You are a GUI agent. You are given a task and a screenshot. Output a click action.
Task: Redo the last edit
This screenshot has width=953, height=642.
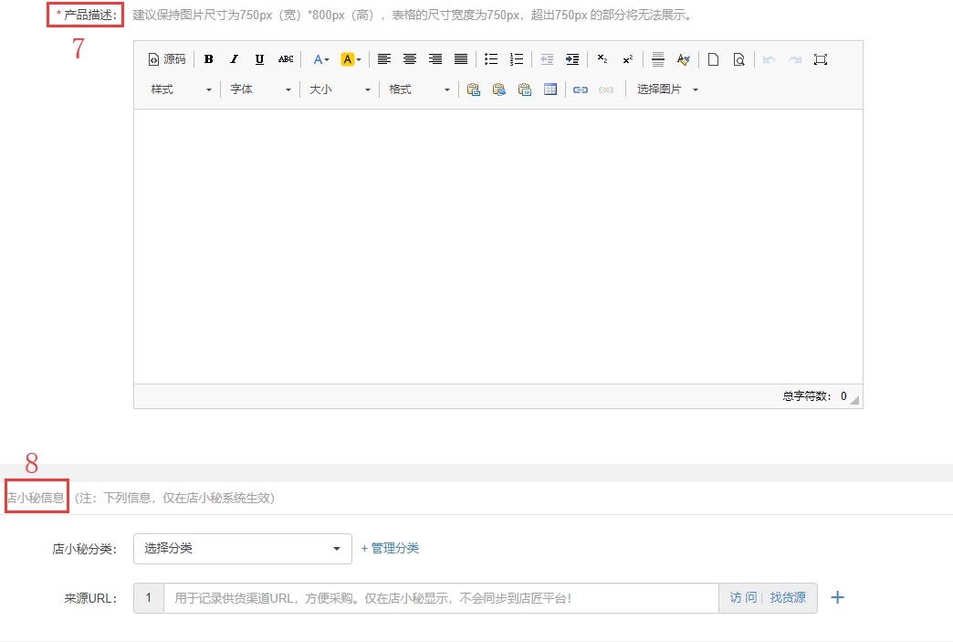click(x=795, y=59)
